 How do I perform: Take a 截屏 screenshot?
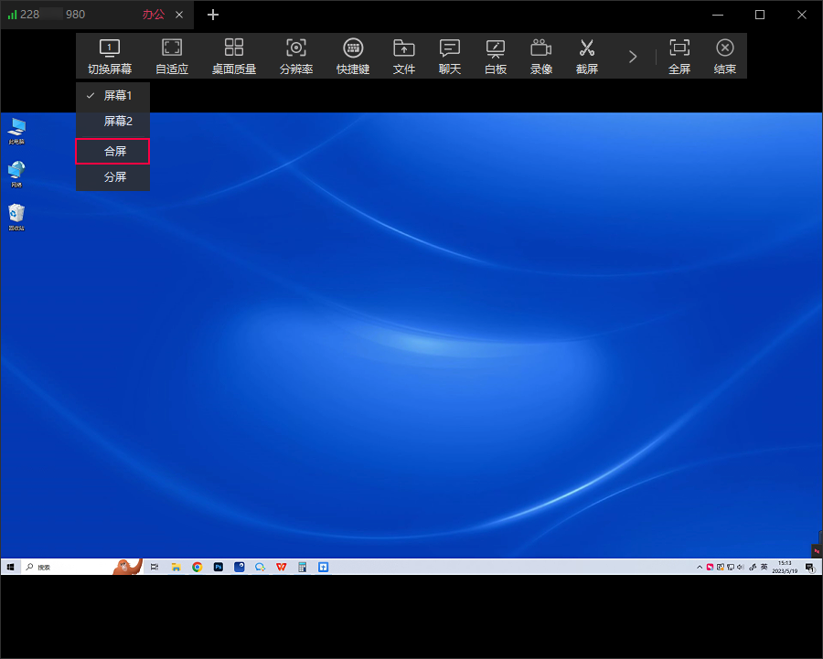[x=586, y=57]
